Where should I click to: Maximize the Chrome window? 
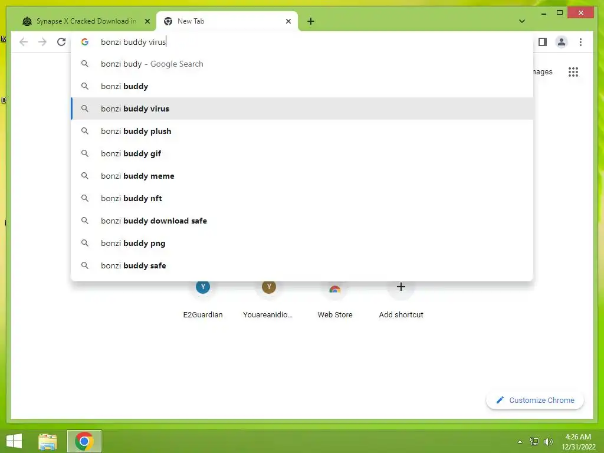[x=560, y=13]
